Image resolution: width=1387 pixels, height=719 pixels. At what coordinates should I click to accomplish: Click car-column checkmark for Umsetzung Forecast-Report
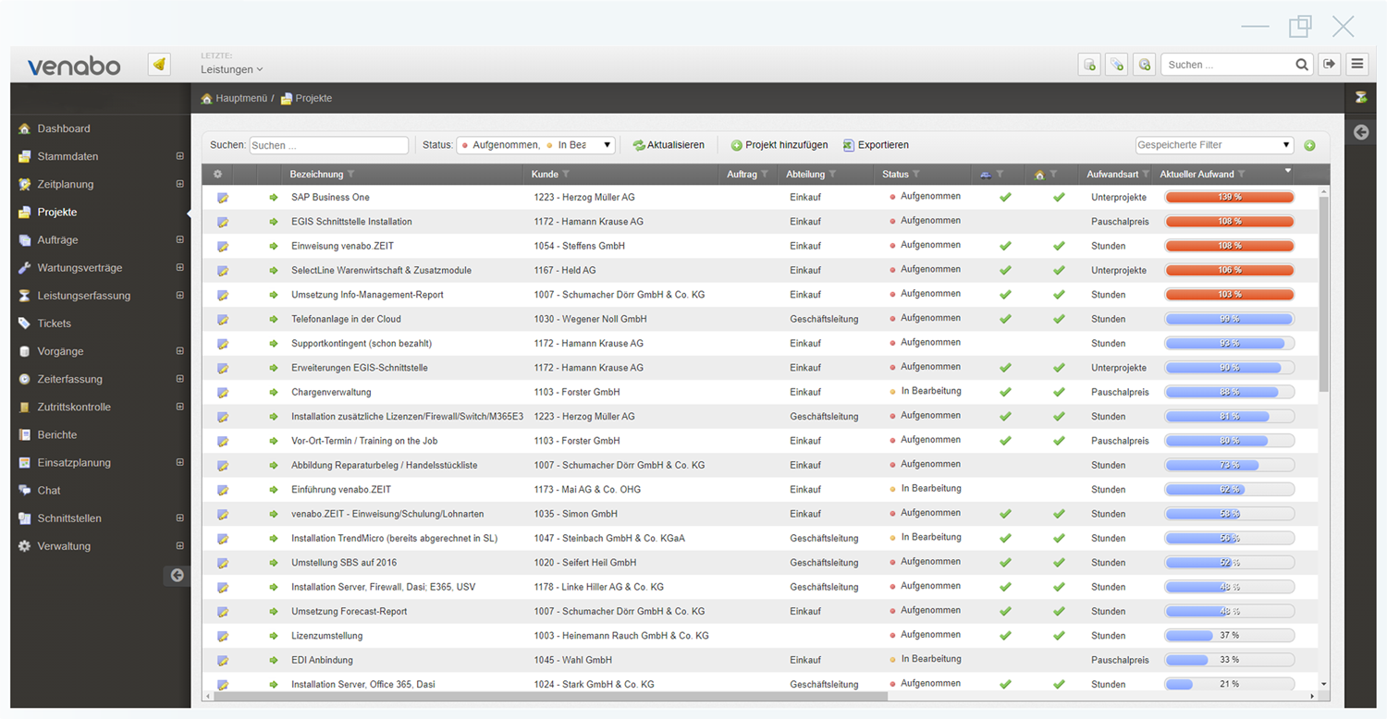(1005, 611)
